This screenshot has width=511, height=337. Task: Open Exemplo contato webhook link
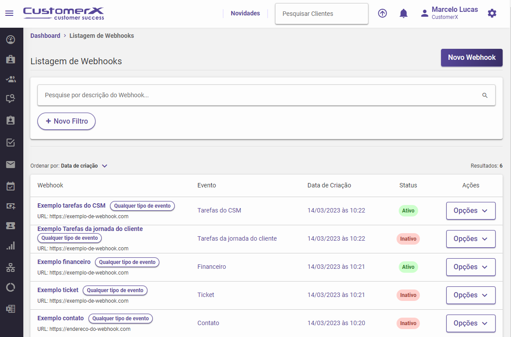[x=60, y=318]
